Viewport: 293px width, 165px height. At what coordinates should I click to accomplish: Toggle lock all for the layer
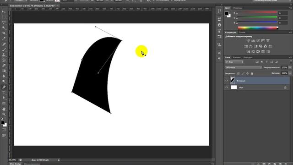tap(252, 73)
